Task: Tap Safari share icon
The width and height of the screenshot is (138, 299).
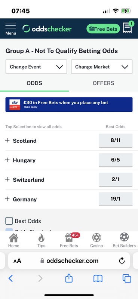Action: click(69, 278)
